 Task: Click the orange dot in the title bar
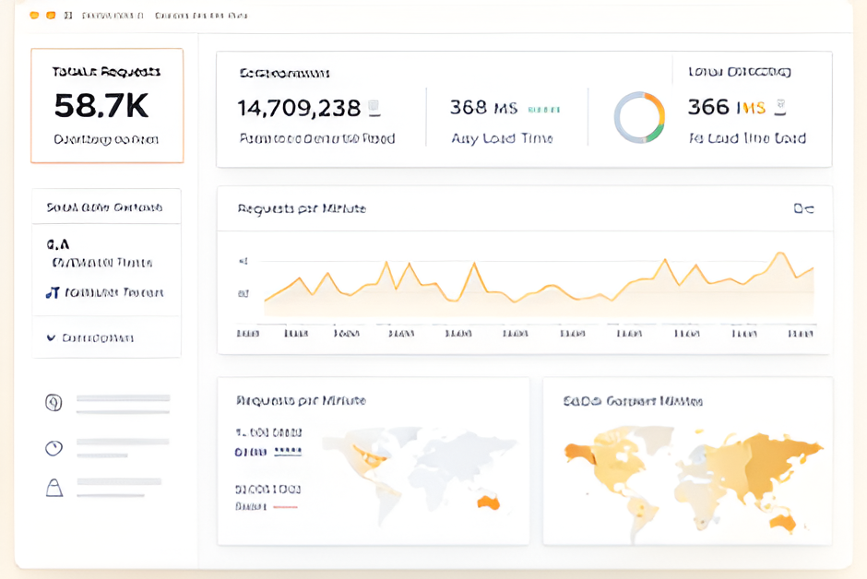pos(51,16)
